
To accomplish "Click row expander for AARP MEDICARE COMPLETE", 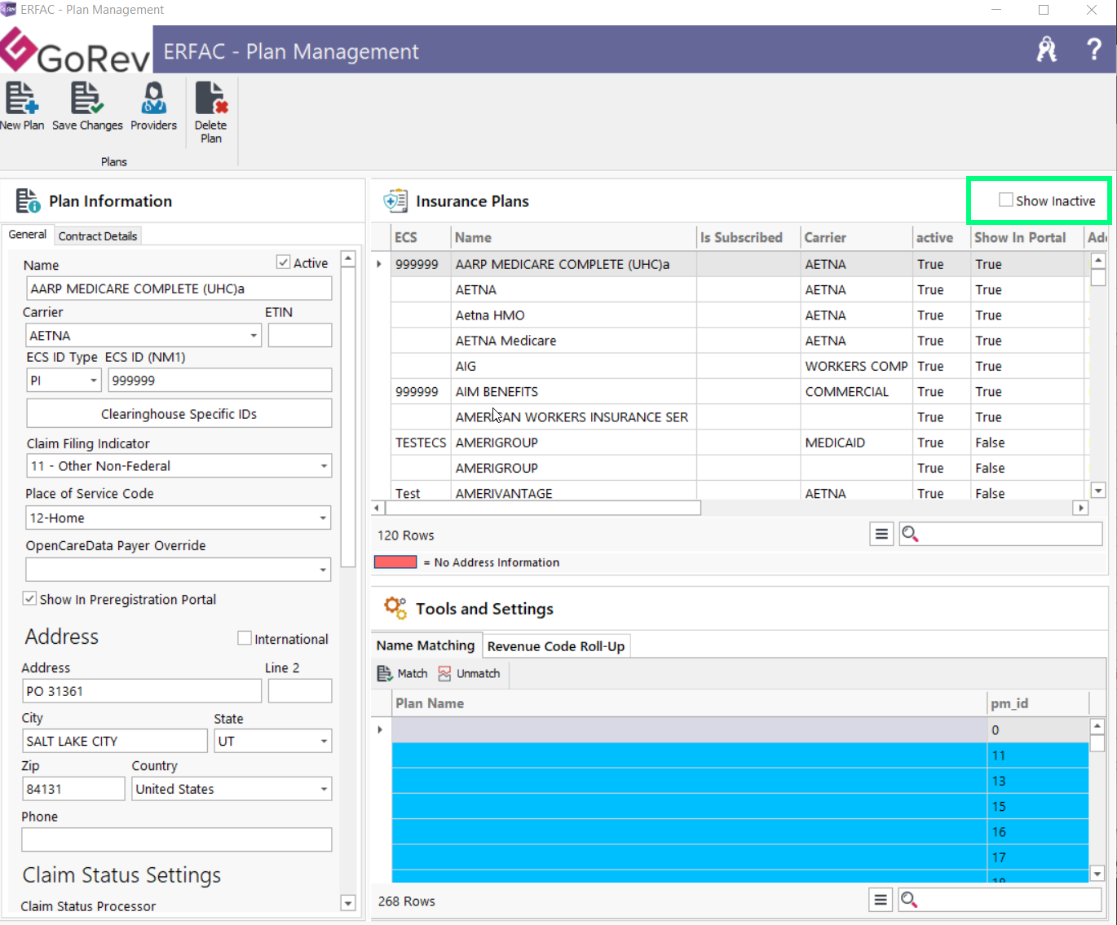I will [x=379, y=264].
